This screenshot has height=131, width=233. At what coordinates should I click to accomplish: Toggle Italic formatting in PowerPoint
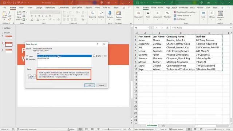click(35, 16)
